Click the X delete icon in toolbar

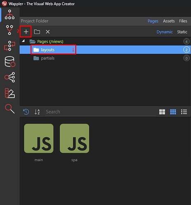[x=48, y=32]
